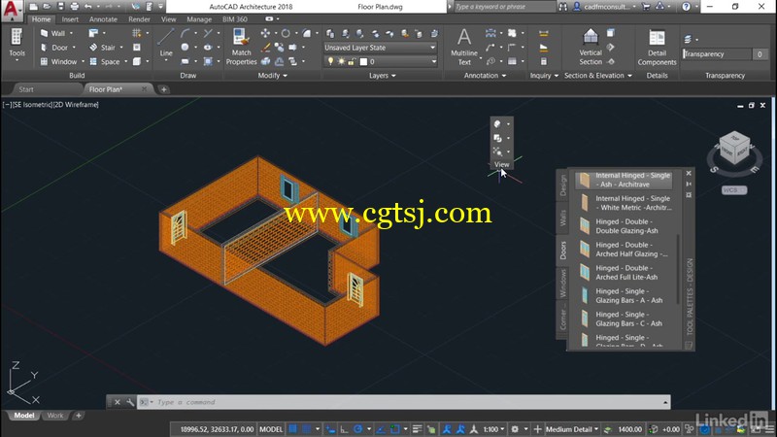The image size is (777, 437).
Task: Toggle ortho mode in status bar
Action: 344,429
